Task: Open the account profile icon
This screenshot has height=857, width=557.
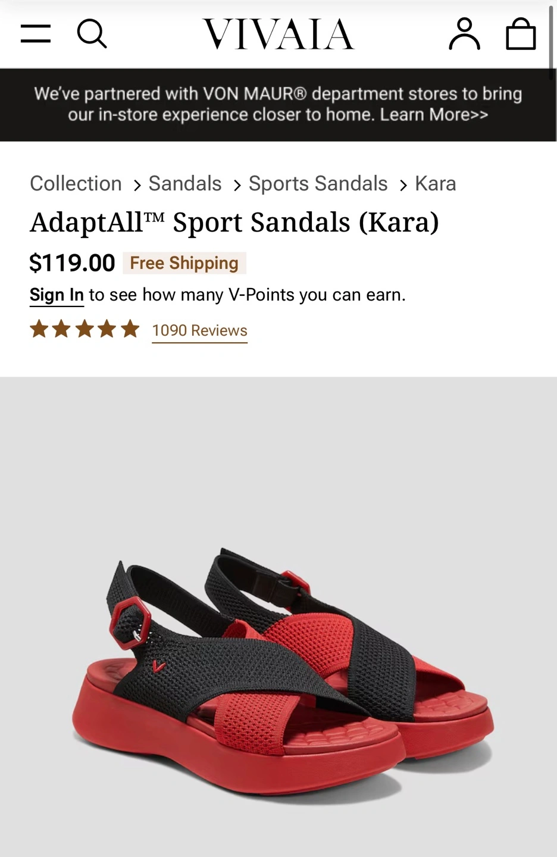Action: point(464,33)
